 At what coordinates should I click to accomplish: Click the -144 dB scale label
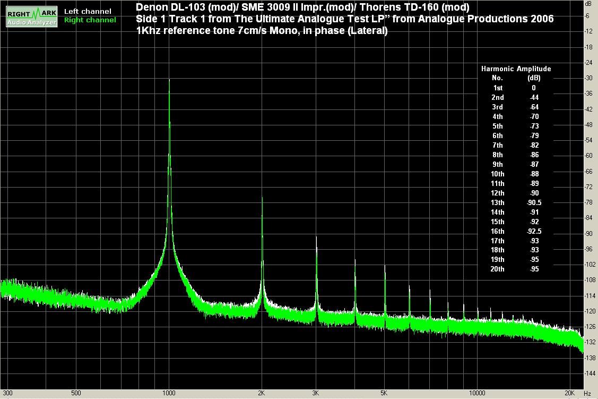tap(590, 373)
